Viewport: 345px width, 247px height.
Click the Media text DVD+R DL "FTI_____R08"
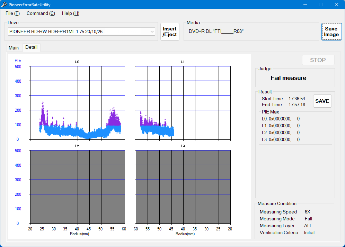pyautogui.click(x=216, y=31)
